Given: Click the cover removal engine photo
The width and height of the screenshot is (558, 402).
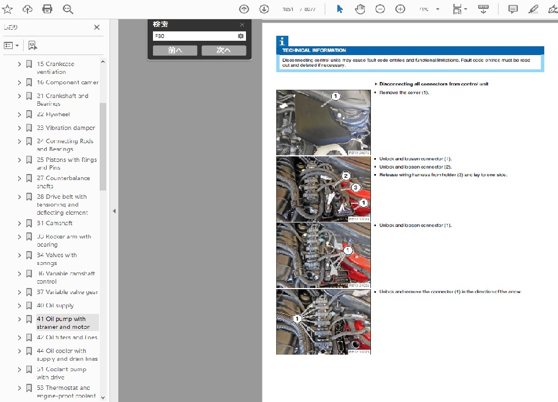Looking at the screenshot, I should [x=323, y=122].
